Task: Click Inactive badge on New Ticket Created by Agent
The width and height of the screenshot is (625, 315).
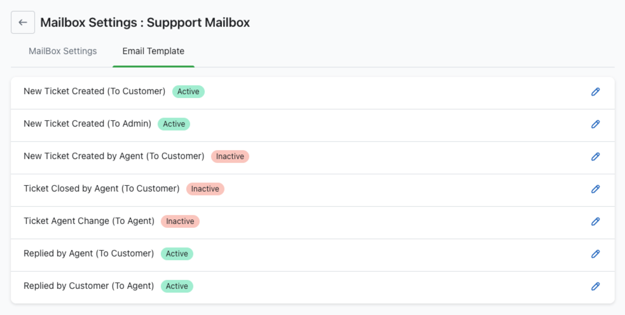Action: (230, 157)
